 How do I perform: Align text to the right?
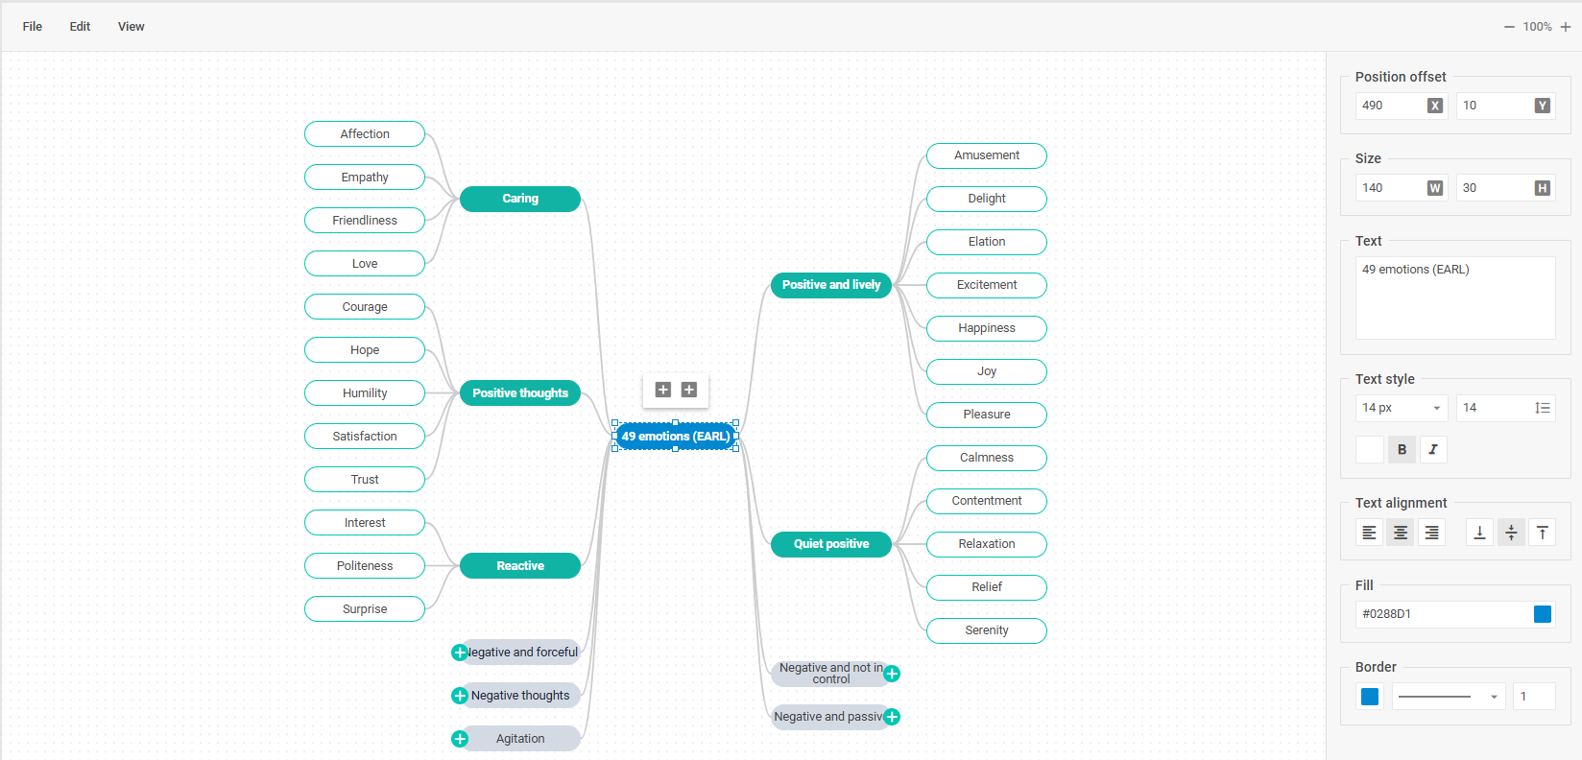click(x=1431, y=533)
